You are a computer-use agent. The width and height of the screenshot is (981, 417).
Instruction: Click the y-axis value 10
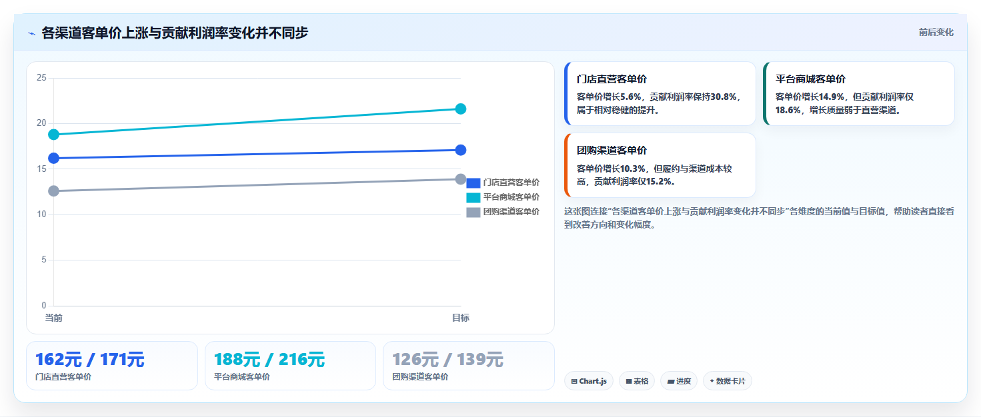41,214
